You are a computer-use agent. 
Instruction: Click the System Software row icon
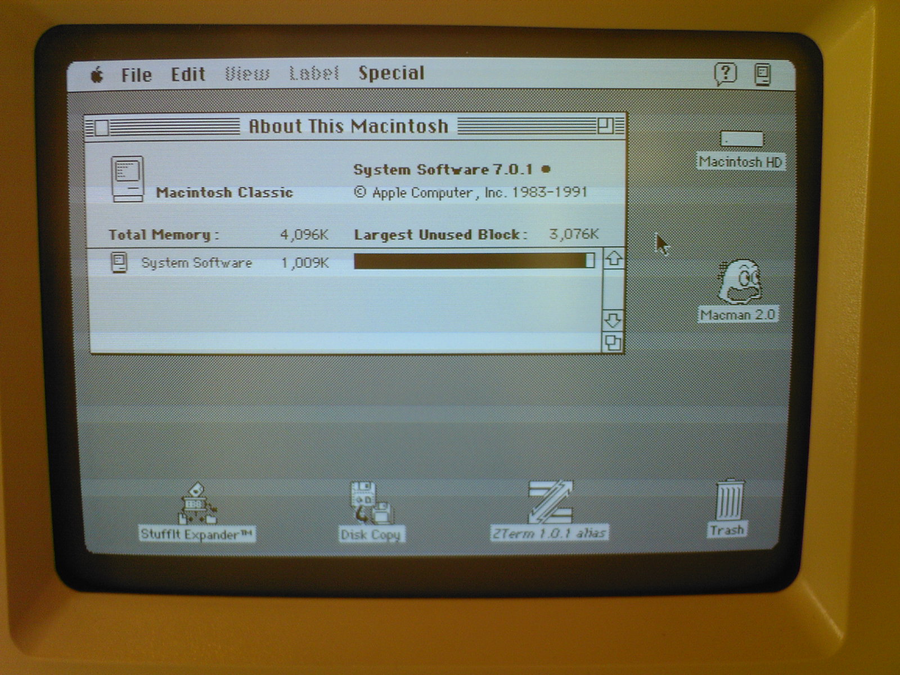click(x=119, y=263)
